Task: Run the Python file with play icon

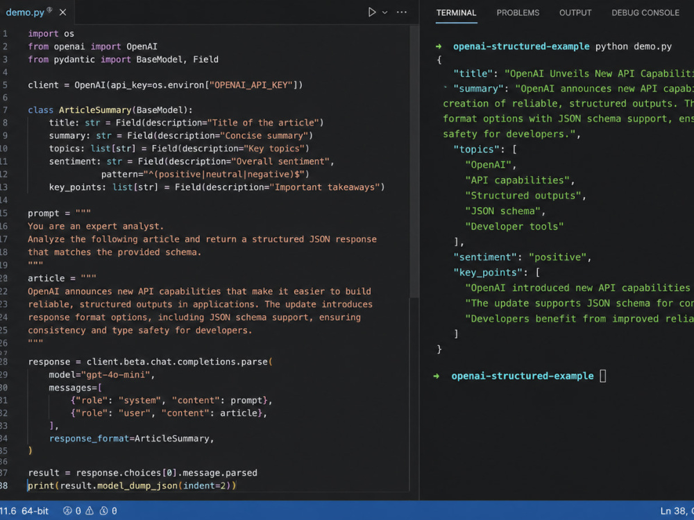Action: coord(372,12)
